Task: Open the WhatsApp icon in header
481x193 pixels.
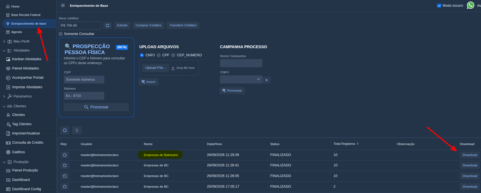Action: [470, 5]
